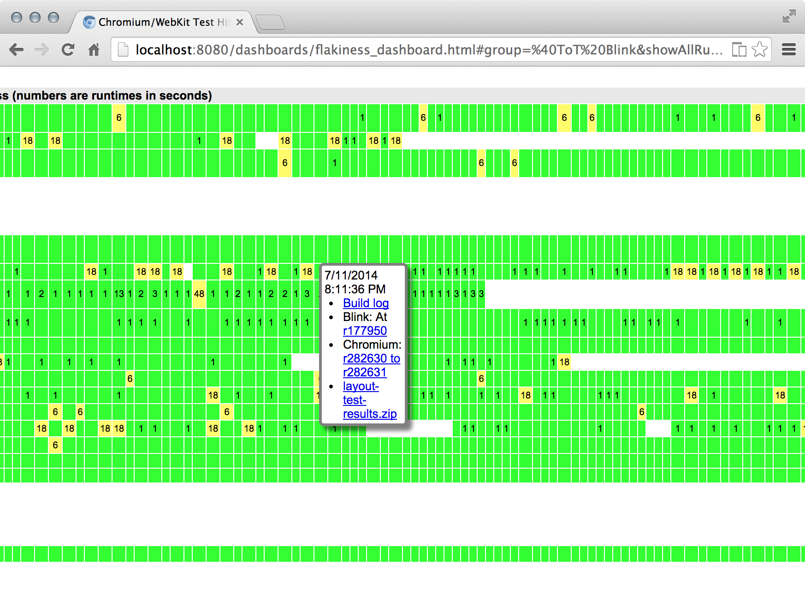Image resolution: width=805 pixels, height=595 pixels.
Task: Reload the dashboard page
Action: tap(68, 50)
